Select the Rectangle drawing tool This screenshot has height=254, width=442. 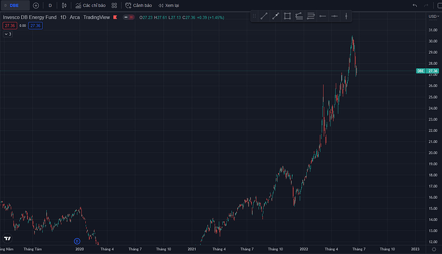(287, 16)
